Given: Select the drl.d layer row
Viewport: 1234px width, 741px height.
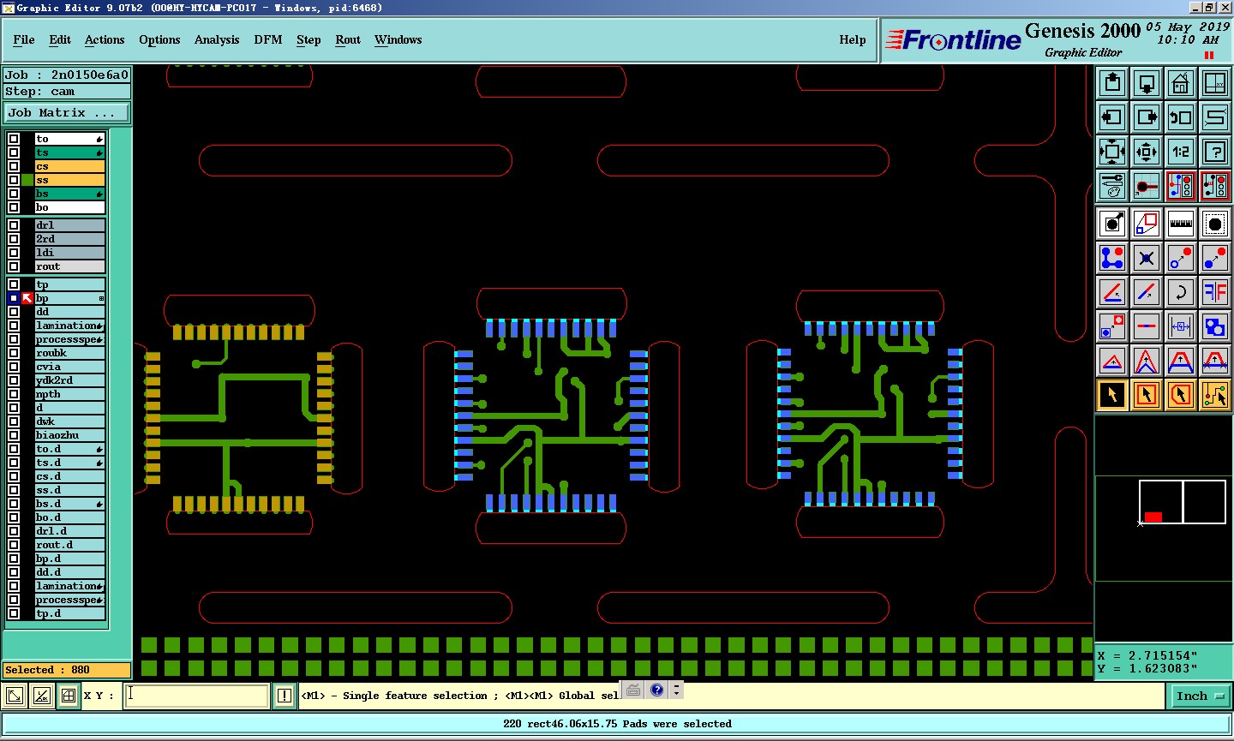Looking at the screenshot, I should coord(69,531).
